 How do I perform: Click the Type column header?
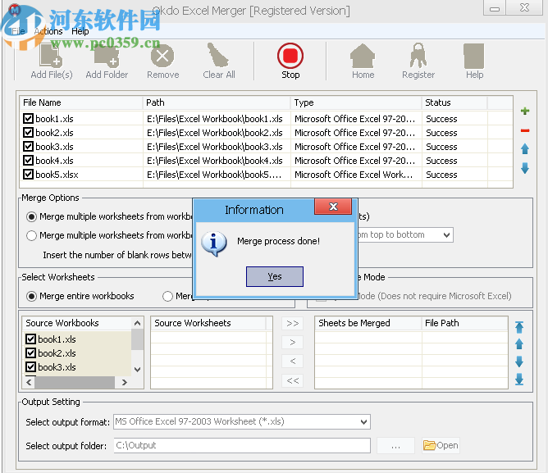(356, 102)
